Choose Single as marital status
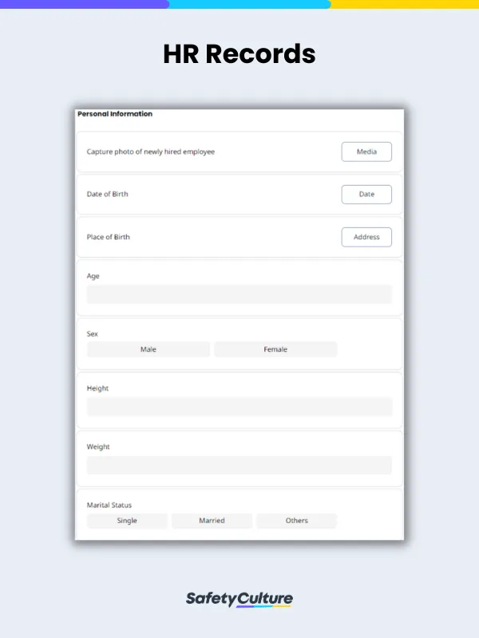479x638 pixels. (x=126, y=520)
